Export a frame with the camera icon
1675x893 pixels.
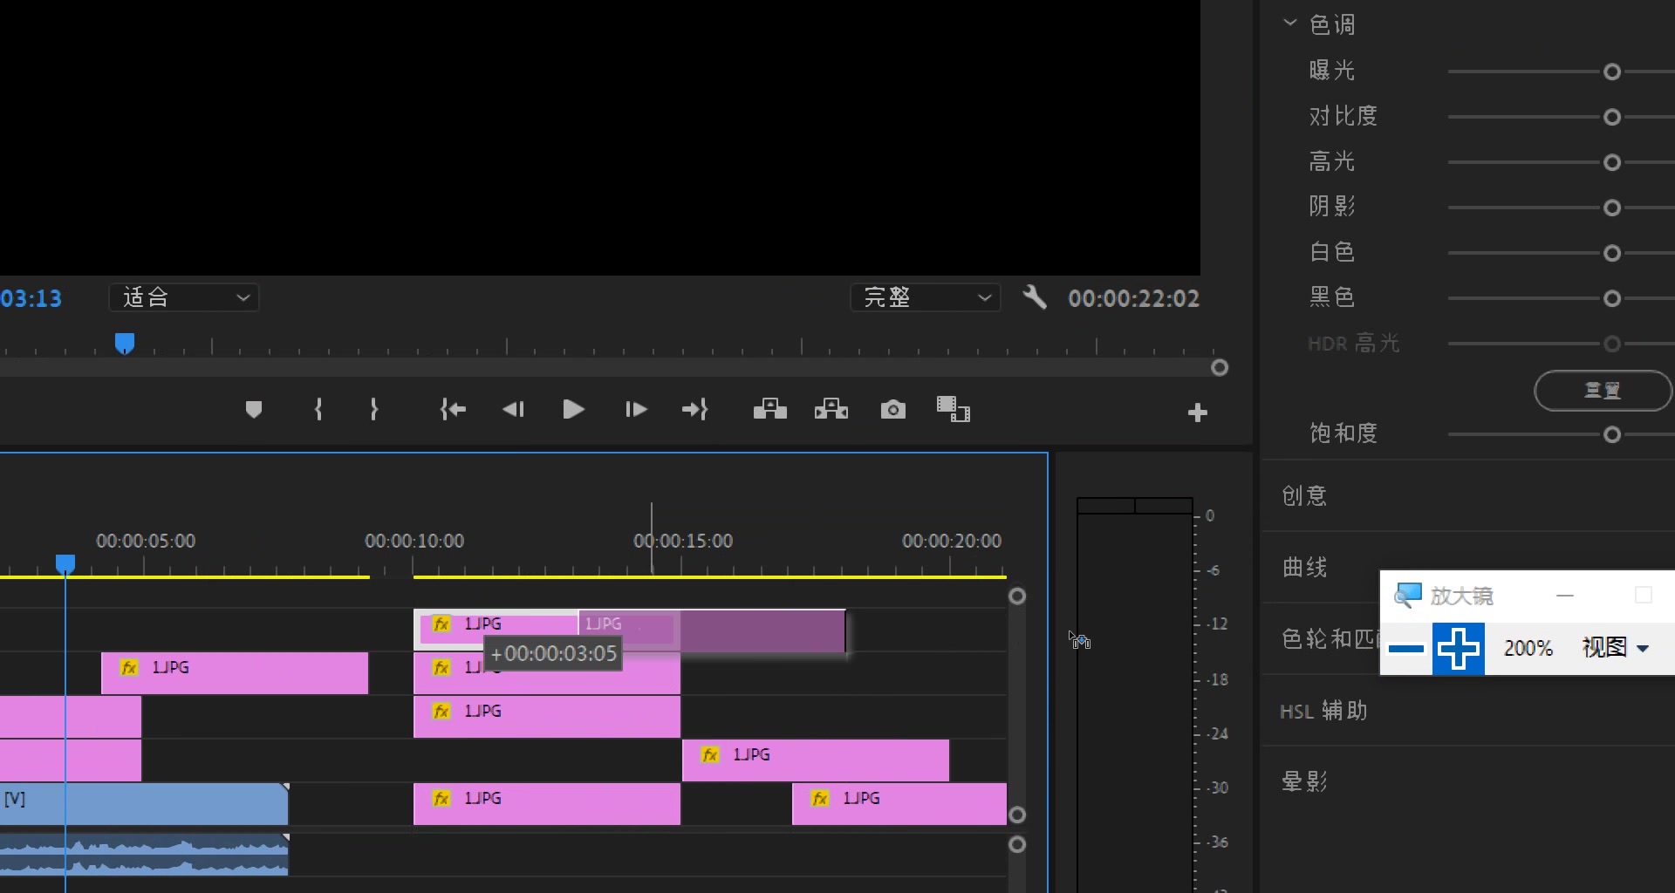893,410
